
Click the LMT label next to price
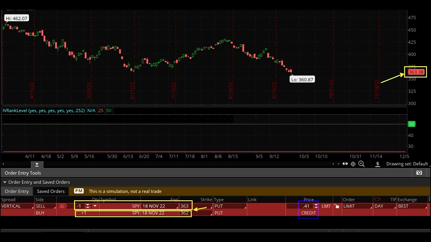click(326, 206)
